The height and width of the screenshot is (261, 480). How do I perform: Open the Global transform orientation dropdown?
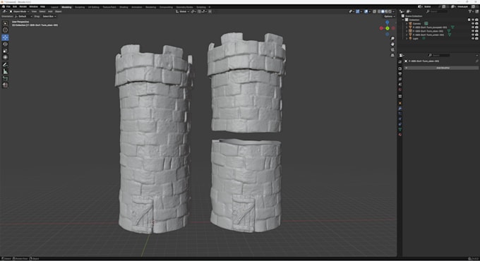182,11
